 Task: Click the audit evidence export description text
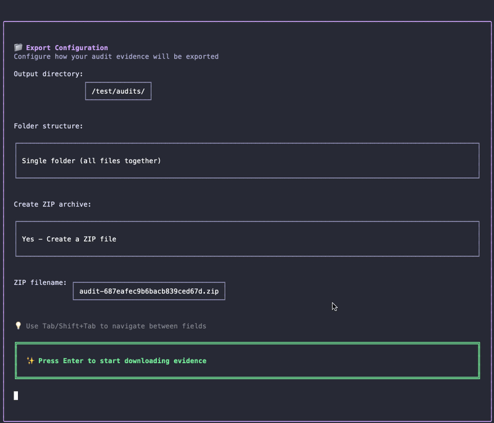pyautogui.click(x=116, y=56)
